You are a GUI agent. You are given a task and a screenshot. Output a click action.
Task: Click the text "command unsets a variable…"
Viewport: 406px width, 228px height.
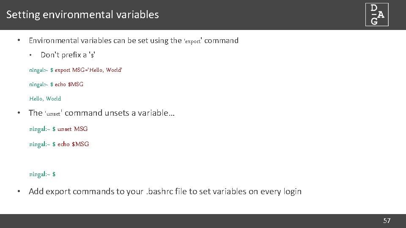coord(120,113)
